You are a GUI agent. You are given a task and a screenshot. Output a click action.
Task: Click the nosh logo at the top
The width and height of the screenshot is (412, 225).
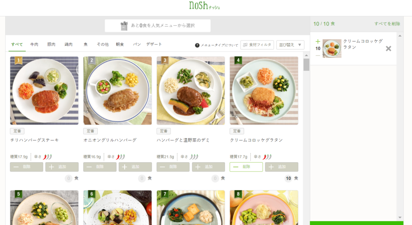coord(204,5)
